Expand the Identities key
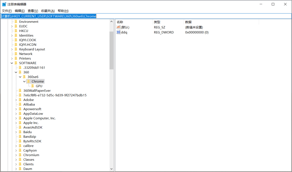Screen dimensions: 292x172 pyautogui.click(x=12, y=35)
